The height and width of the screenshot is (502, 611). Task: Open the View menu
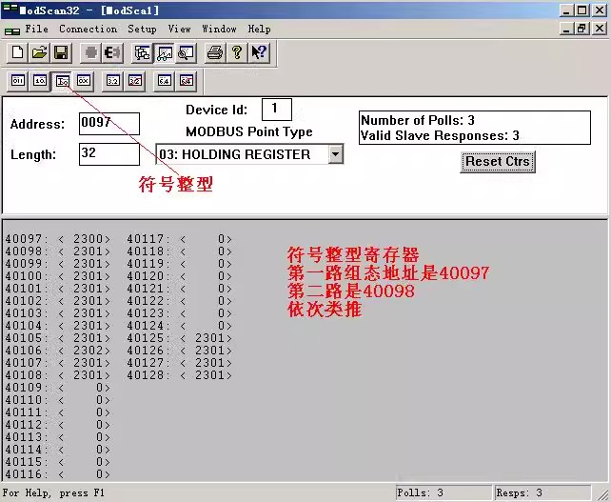[179, 29]
